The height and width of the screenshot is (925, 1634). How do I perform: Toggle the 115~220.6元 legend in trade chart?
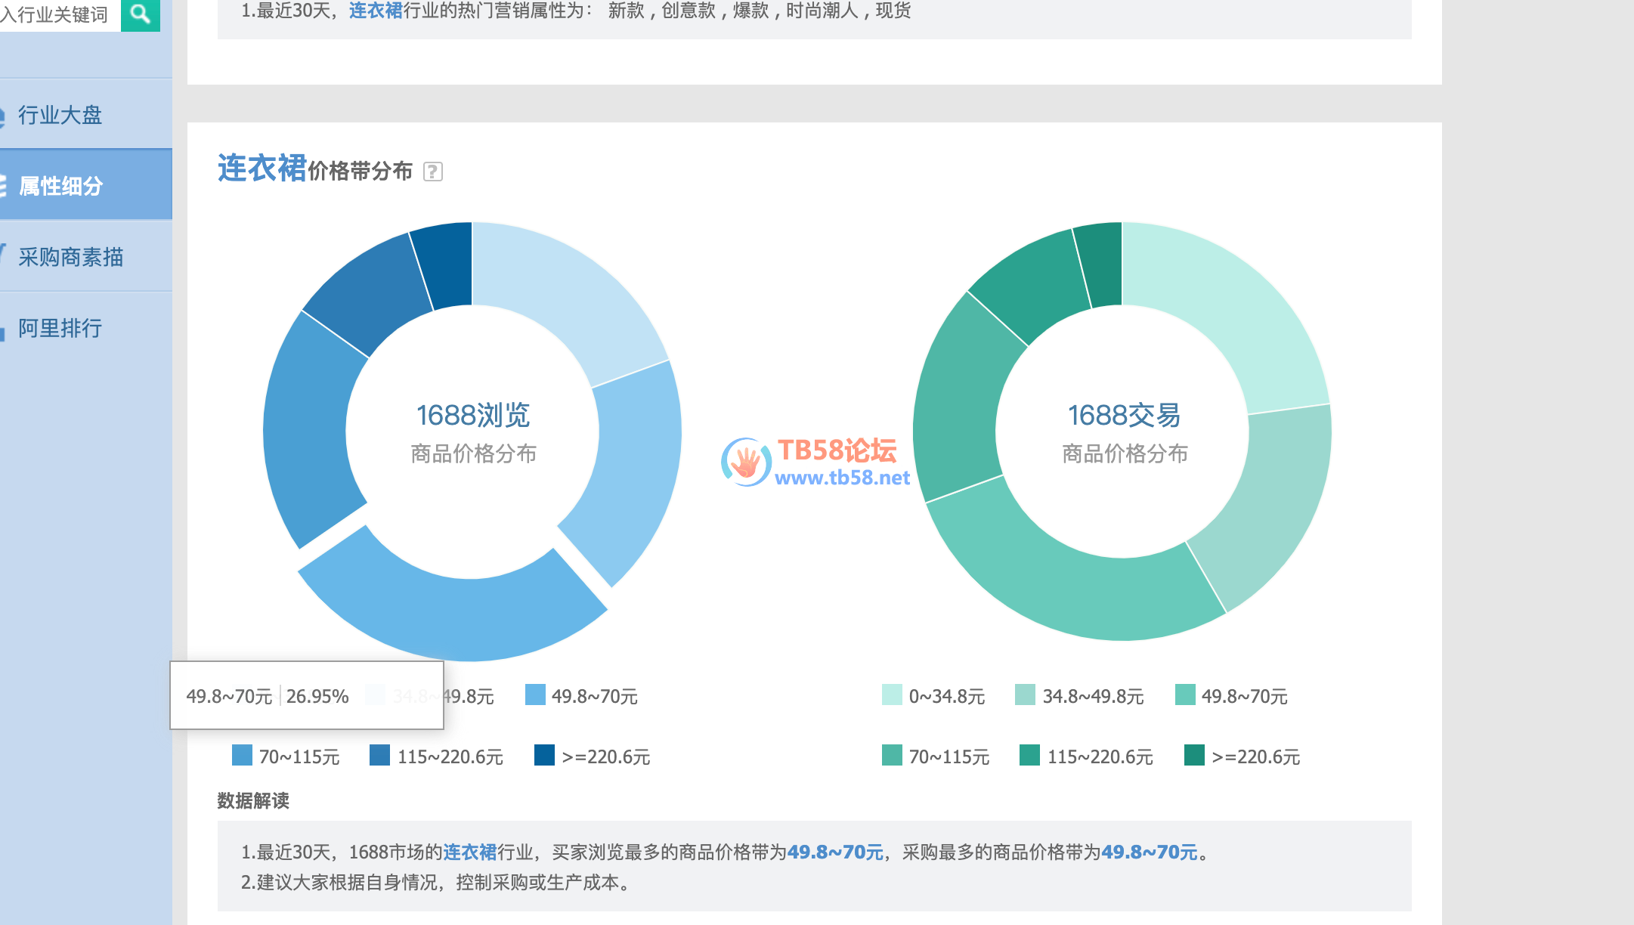pyautogui.click(x=1086, y=756)
